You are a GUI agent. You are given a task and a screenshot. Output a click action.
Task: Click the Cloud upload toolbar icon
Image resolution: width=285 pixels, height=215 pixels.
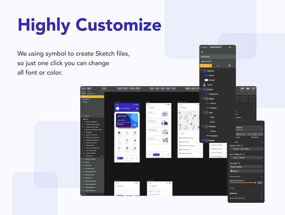(248, 89)
